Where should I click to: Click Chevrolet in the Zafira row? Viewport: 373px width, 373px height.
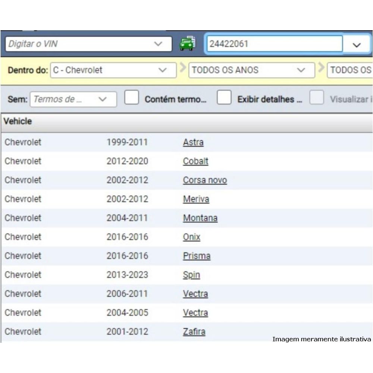click(x=23, y=332)
